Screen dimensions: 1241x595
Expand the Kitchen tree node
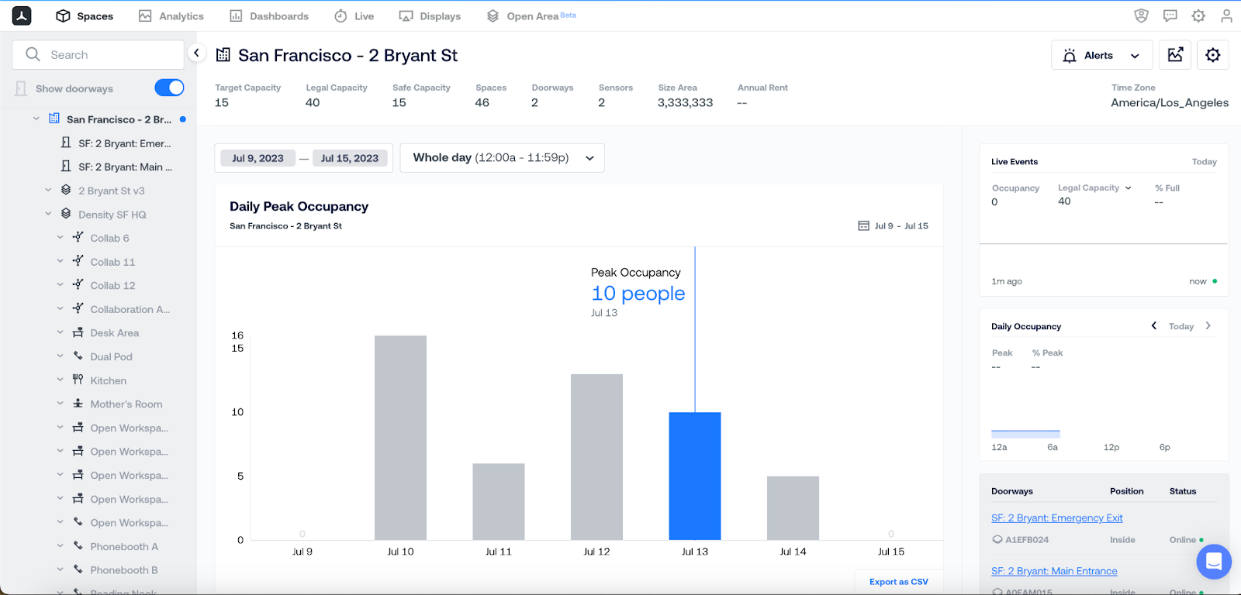60,380
